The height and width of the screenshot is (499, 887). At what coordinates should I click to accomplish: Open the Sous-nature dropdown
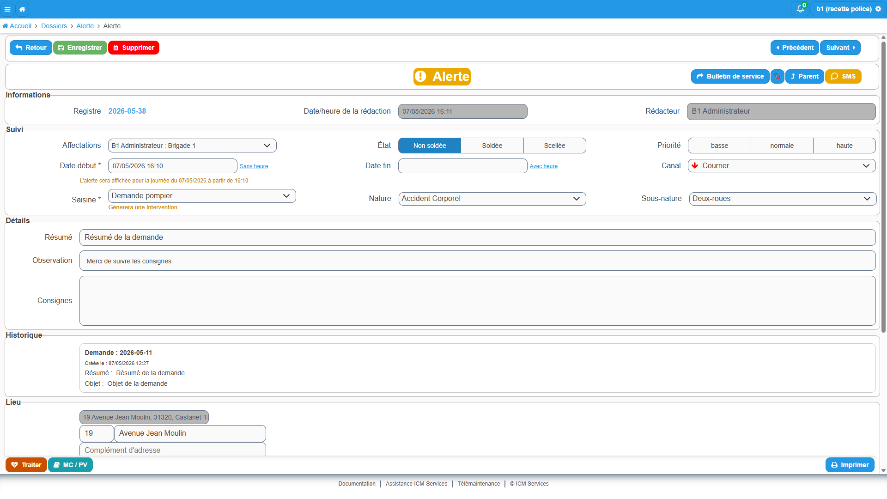pos(783,199)
